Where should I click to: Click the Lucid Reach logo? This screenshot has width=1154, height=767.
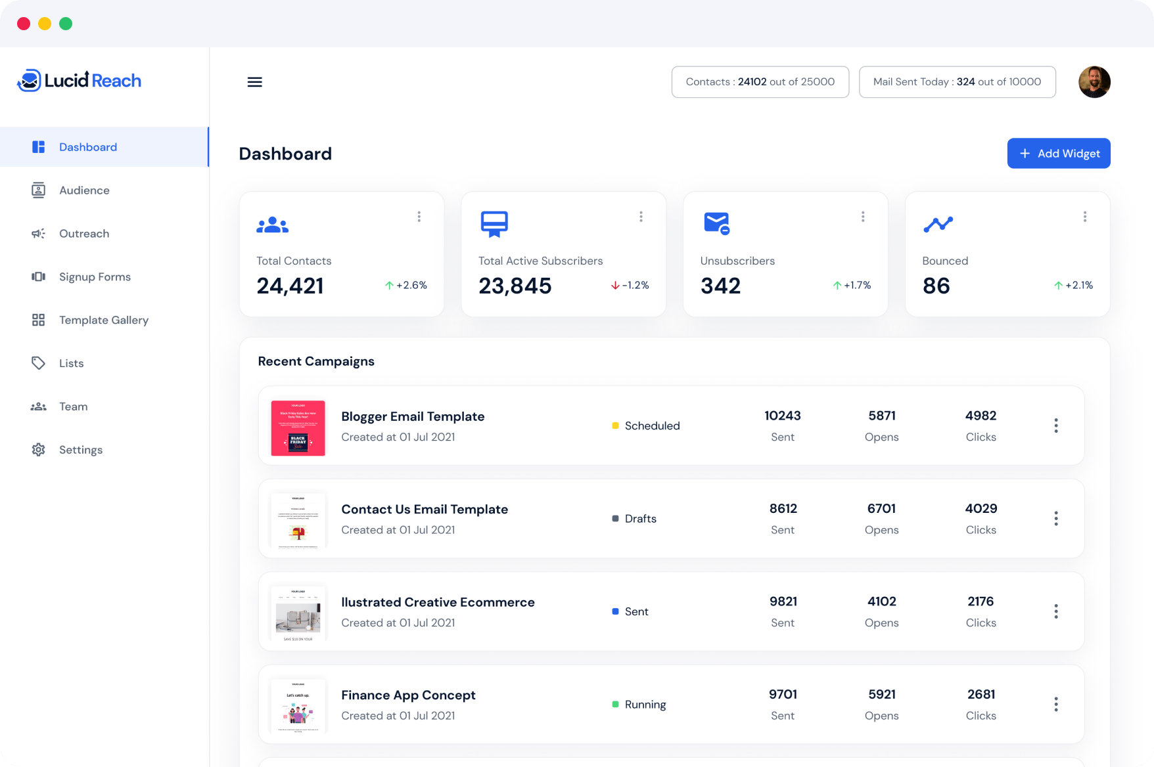[80, 81]
